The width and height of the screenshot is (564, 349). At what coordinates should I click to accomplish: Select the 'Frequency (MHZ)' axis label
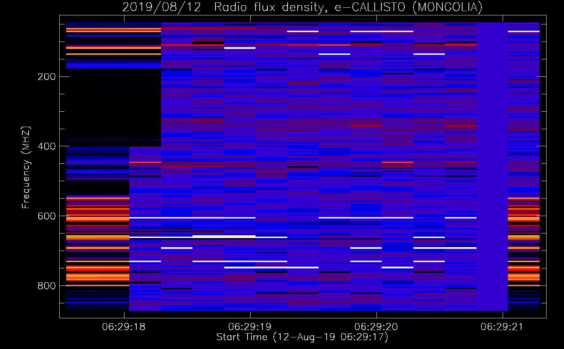(x=26, y=167)
